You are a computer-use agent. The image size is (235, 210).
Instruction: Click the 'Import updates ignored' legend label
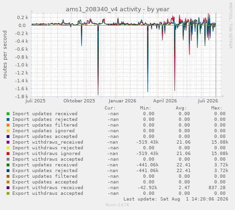44,131
